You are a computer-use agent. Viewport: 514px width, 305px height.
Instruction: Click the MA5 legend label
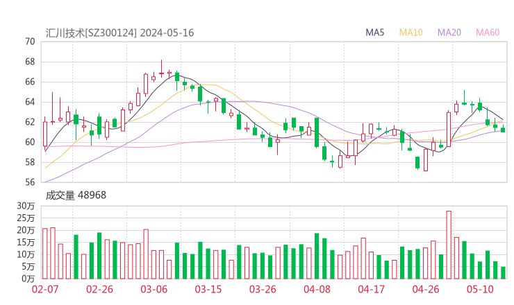[374, 33]
